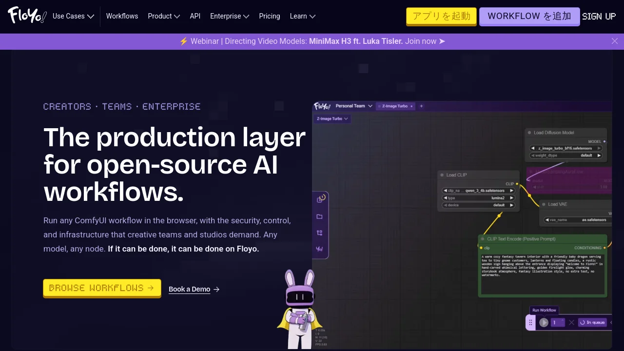Toggle the Load CLIP node collapse dot

[442, 175]
